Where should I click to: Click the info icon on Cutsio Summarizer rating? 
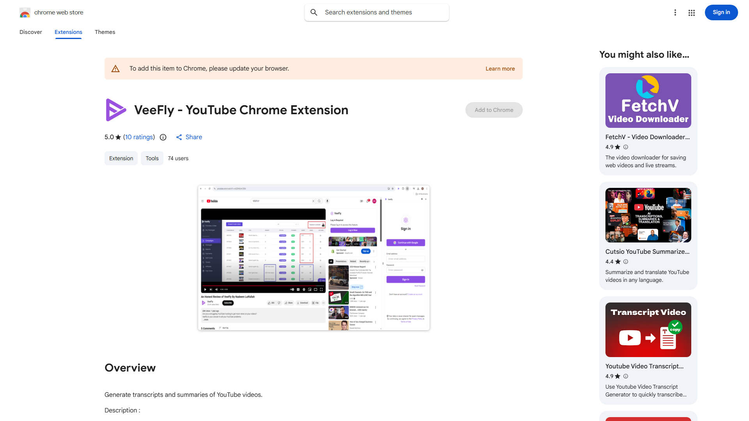point(625,262)
